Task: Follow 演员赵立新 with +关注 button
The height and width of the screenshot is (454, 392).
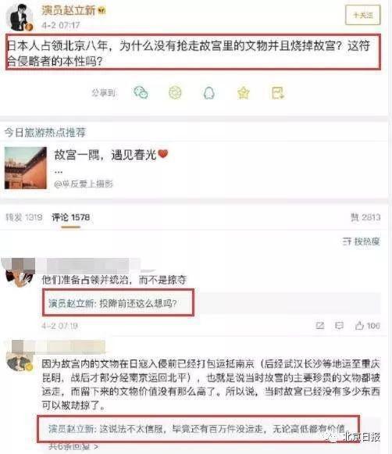Action: tap(363, 15)
